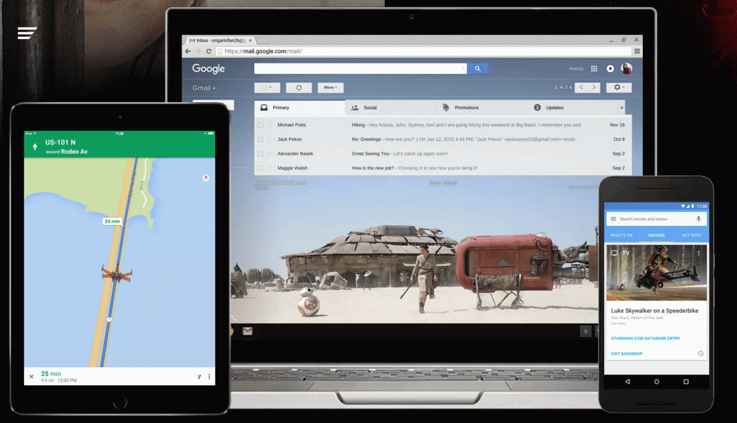Open the More actions dropdown
The width and height of the screenshot is (737, 423).
pyautogui.click(x=331, y=87)
